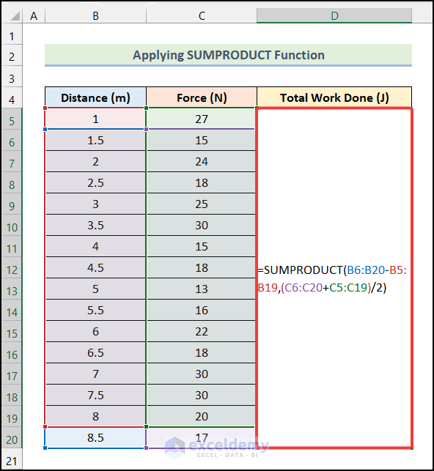Select force cell with value 13
The height and width of the screenshot is (471, 434).
202,289
